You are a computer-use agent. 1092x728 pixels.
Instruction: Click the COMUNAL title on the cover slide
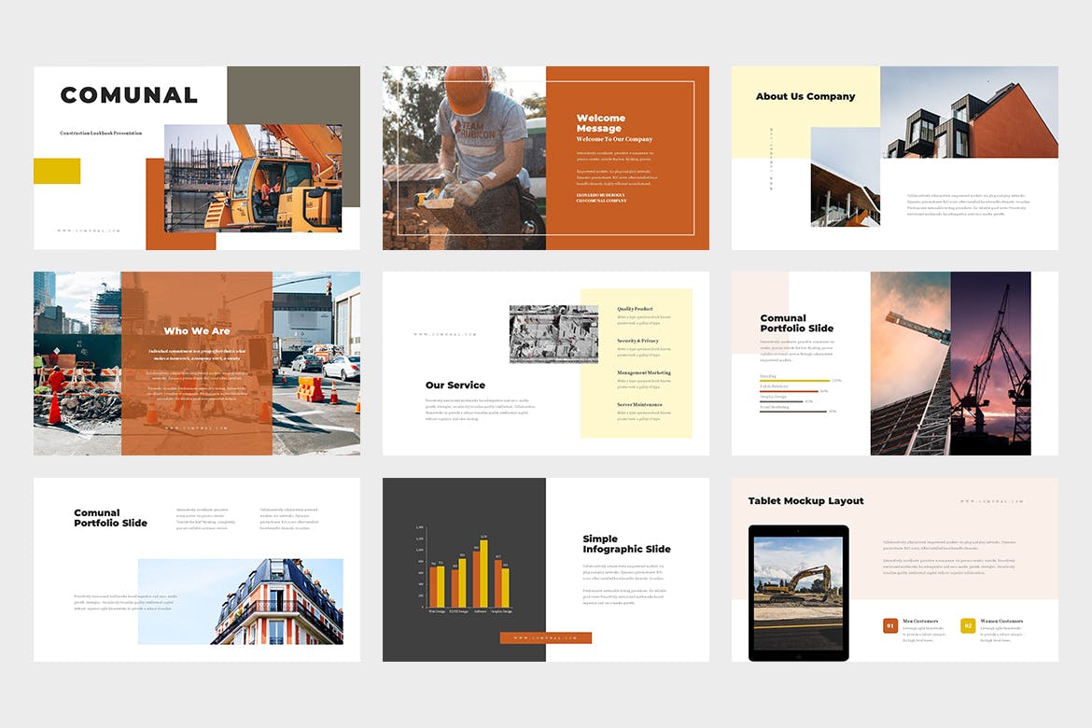pos(129,94)
